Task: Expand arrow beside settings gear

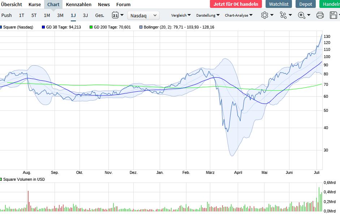Action: (x=272, y=15)
